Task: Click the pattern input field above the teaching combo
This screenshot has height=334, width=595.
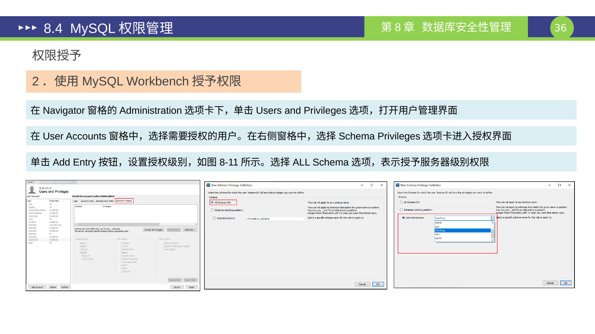Action: 464,210
